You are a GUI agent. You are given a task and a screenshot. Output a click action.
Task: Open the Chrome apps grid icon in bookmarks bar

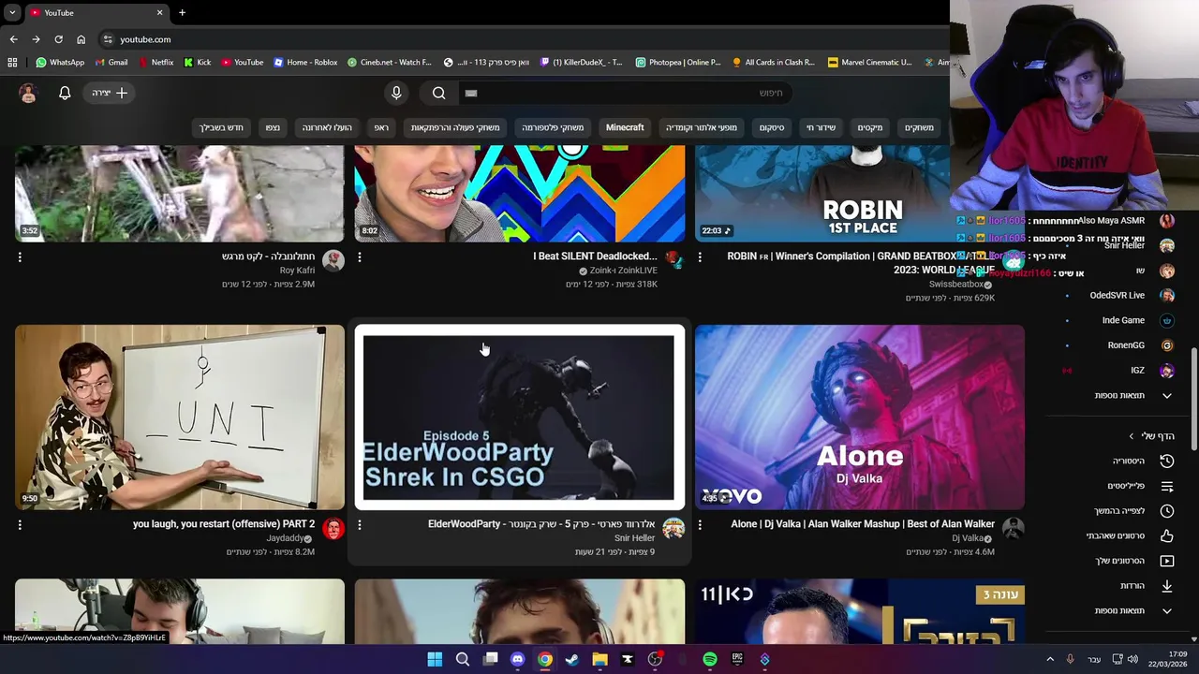tap(12, 62)
